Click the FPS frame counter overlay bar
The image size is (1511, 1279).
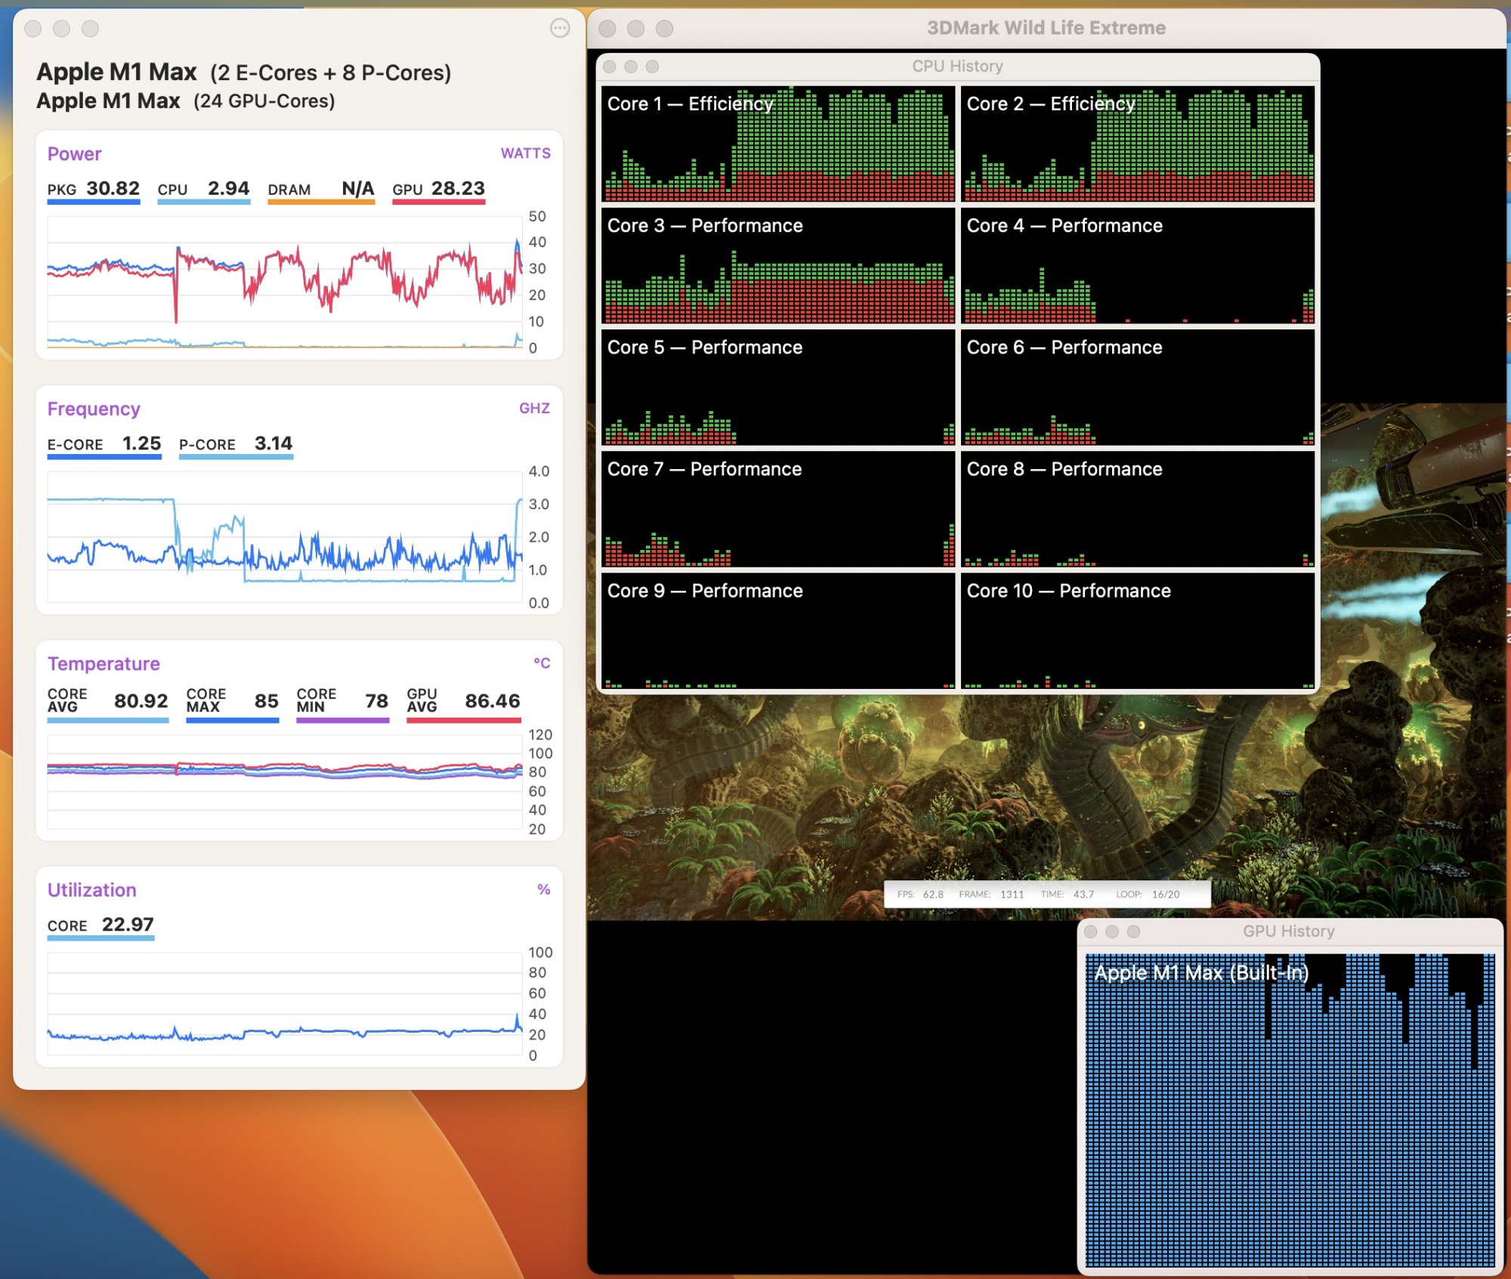pos(1047,894)
